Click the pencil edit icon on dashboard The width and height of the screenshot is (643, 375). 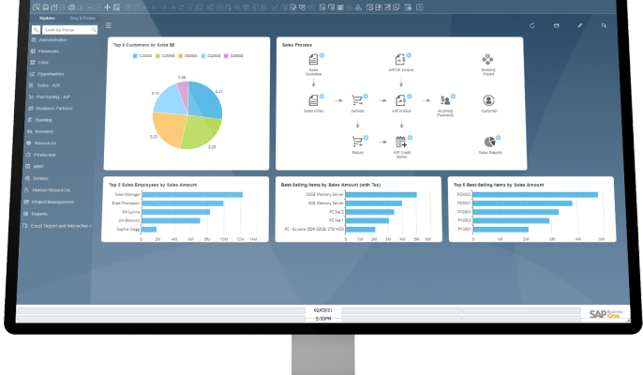coord(580,25)
